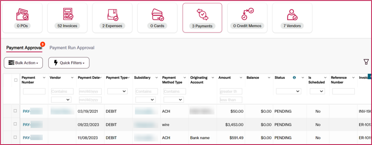This screenshot has height=145, width=372.
Task: Expand Payment Number column menu arrow
Action: 44,78
